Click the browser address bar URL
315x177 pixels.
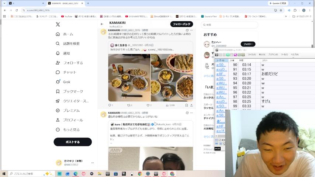click(x=38, y=10)
